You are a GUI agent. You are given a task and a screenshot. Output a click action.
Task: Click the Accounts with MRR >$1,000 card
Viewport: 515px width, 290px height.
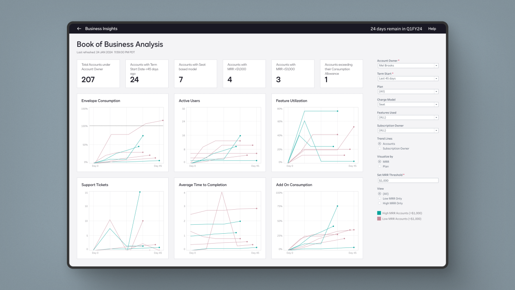point(244,73)
